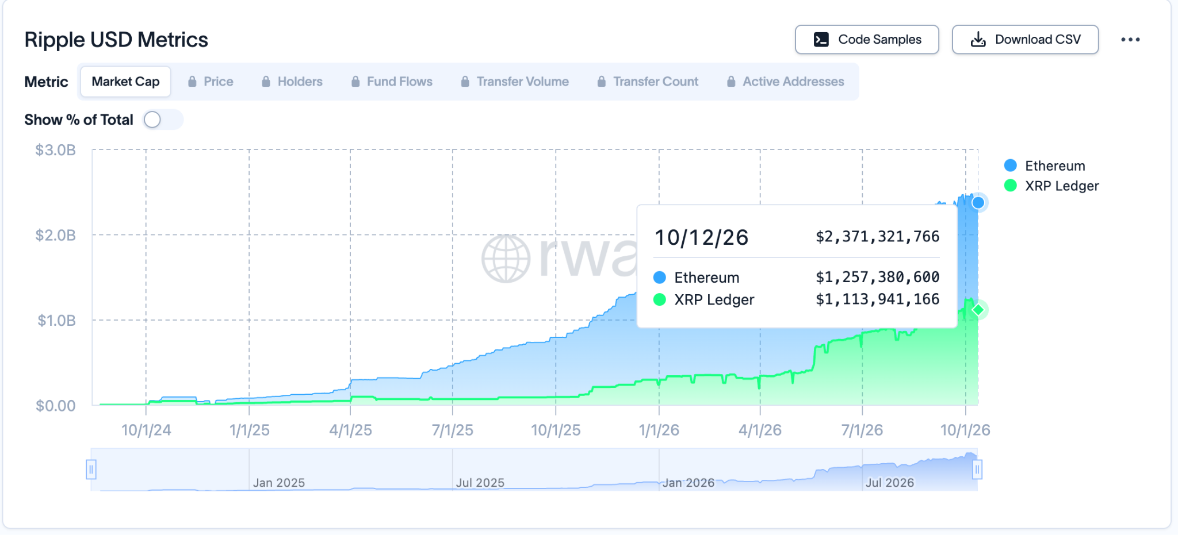Toggle the Show % of Total switch
The image size is (1178, 535).
[163, 120]
